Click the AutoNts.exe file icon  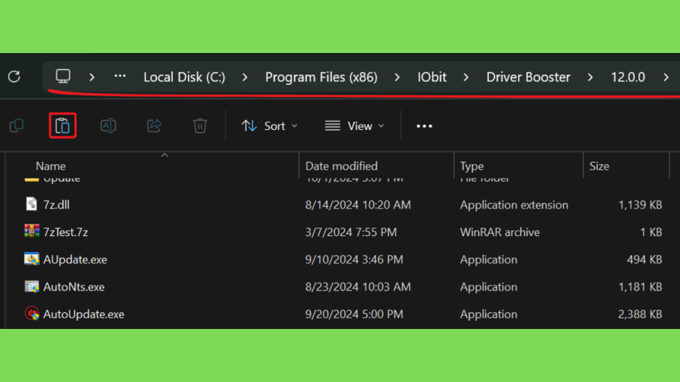tap(32, 286)
